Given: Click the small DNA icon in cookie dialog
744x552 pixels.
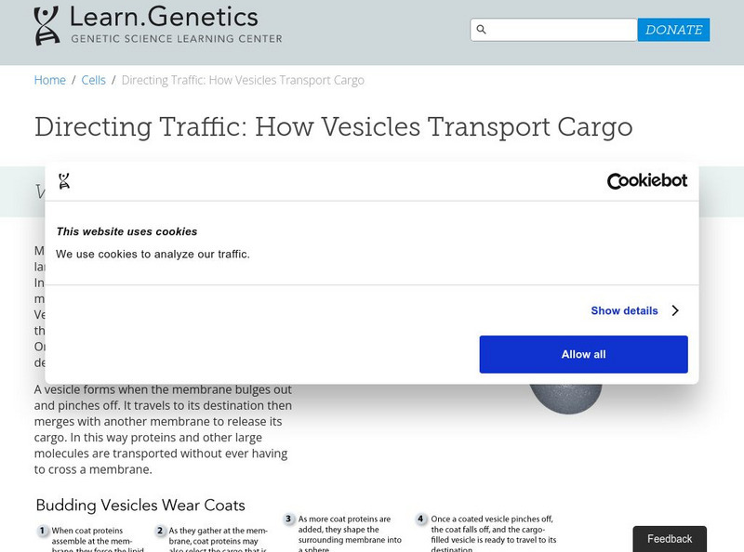Looking at the screenshot, I should (63, 181).
